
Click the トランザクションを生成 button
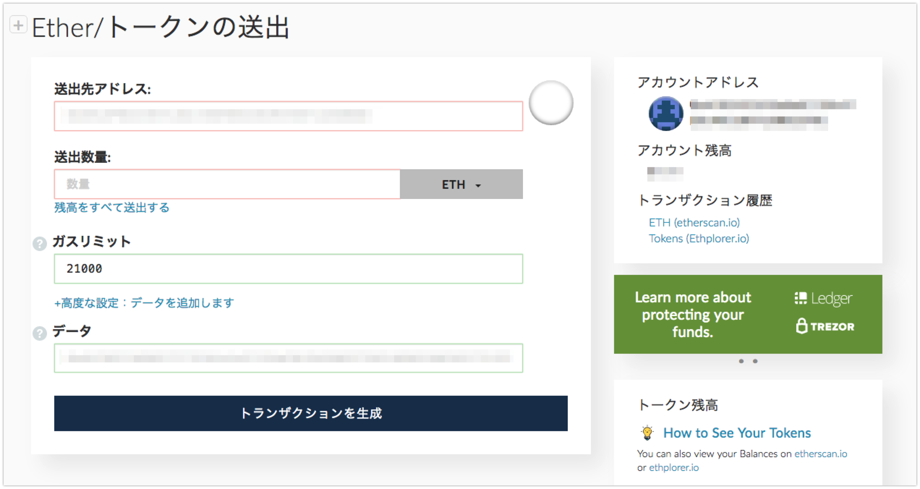point(311,413)
